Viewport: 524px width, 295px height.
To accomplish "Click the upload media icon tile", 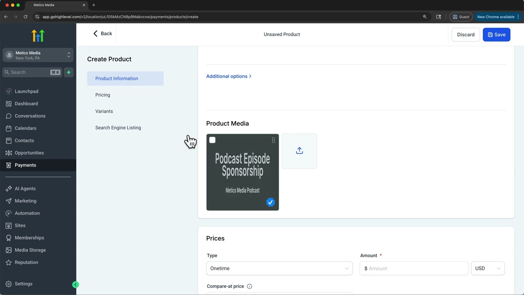I will tap(299, 151).
